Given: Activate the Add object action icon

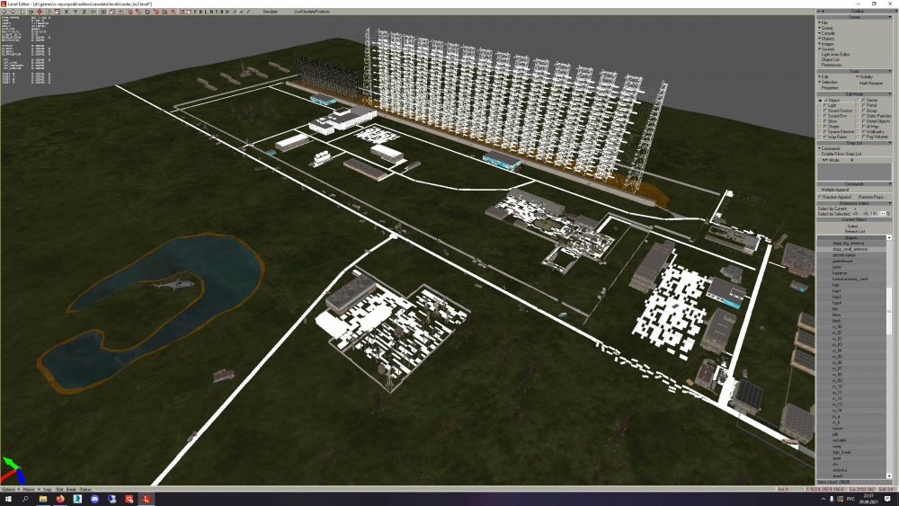Looking at the screenshot, I should coord(31,12).
